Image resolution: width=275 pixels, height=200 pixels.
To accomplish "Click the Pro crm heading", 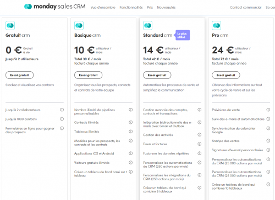I will click(220, 35).
